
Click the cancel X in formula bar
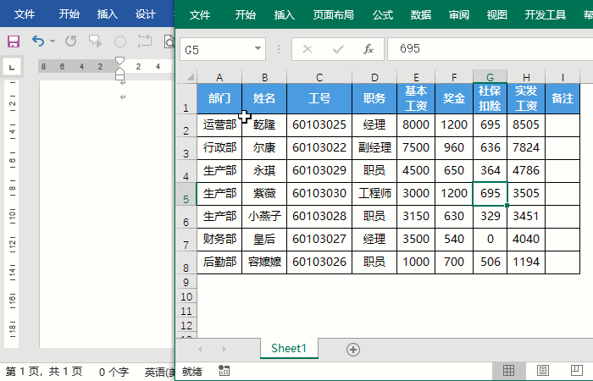point(308,49)
